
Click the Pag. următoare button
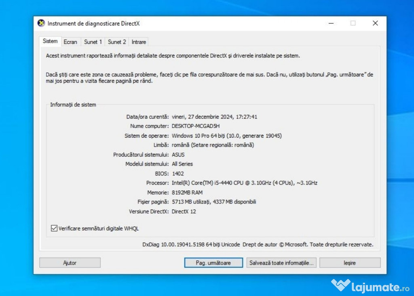click(213, 263)
